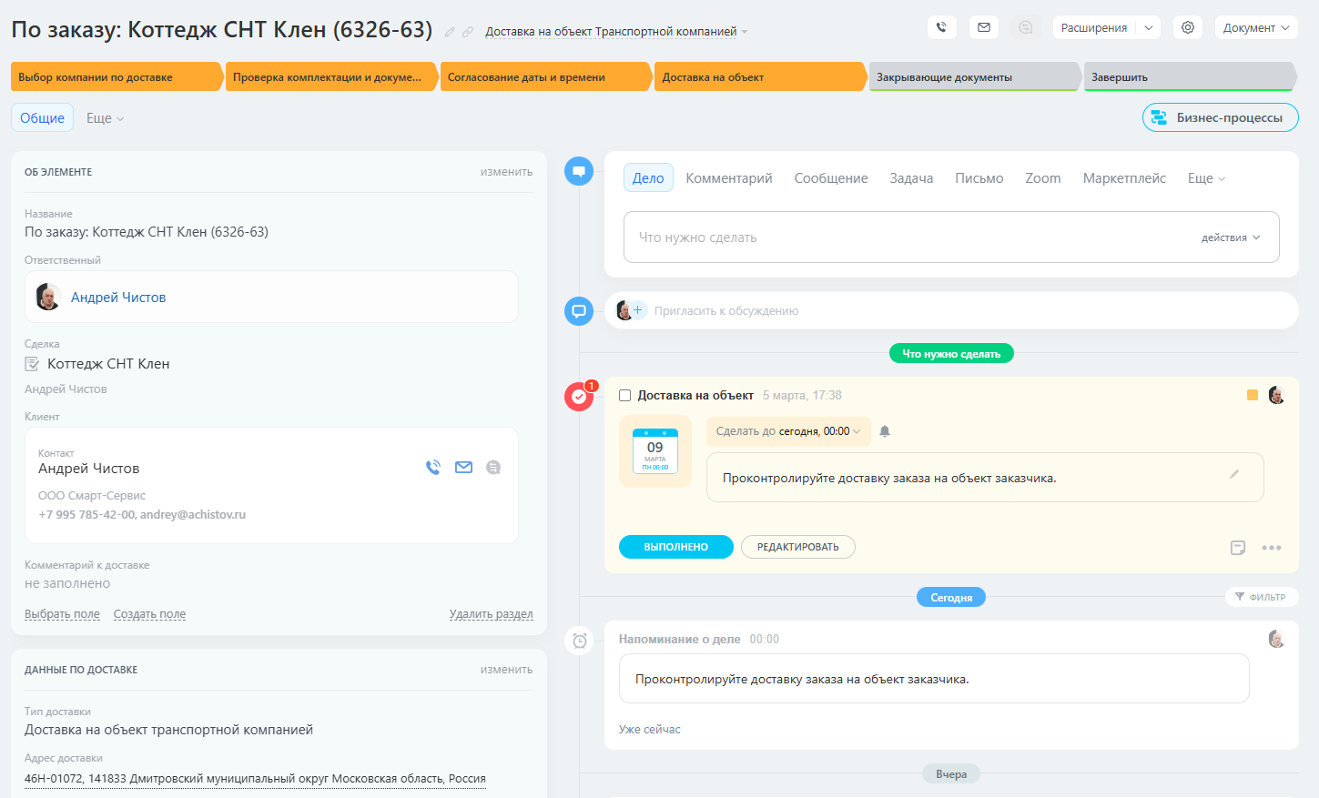Check the 'Доставка на объект' task checkbox

pos(625,396)
